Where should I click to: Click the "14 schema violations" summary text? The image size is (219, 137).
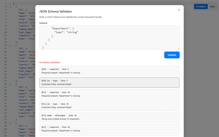pos(50,62)
